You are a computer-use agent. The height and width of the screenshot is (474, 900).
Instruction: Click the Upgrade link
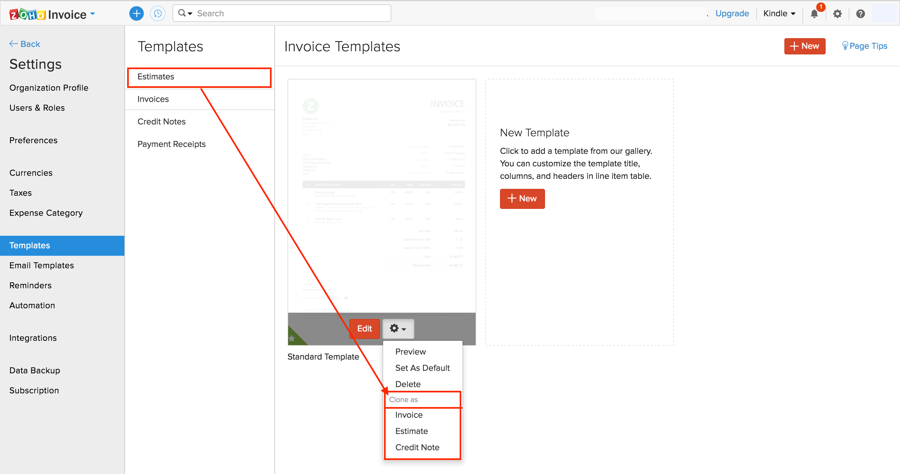tap(732, 14)
